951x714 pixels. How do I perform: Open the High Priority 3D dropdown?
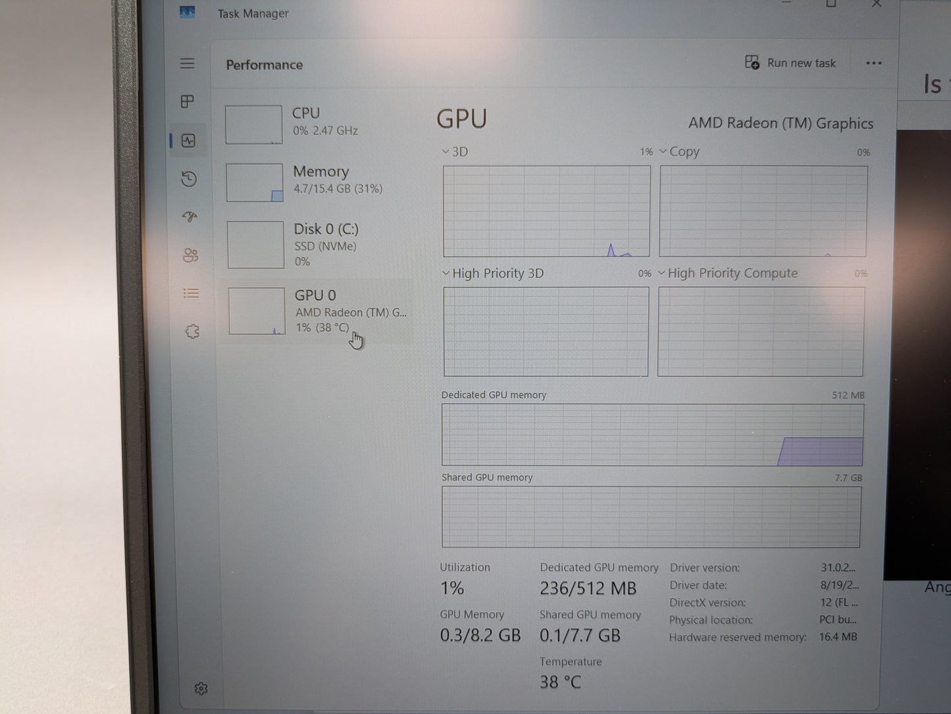(446, 273)
